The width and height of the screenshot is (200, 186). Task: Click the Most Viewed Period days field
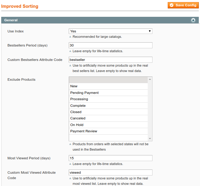coord(111,158)
